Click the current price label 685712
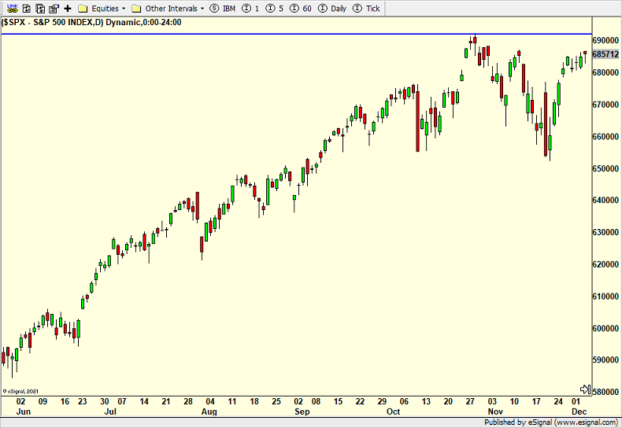The image size is (622, 428). pos(605,54)
